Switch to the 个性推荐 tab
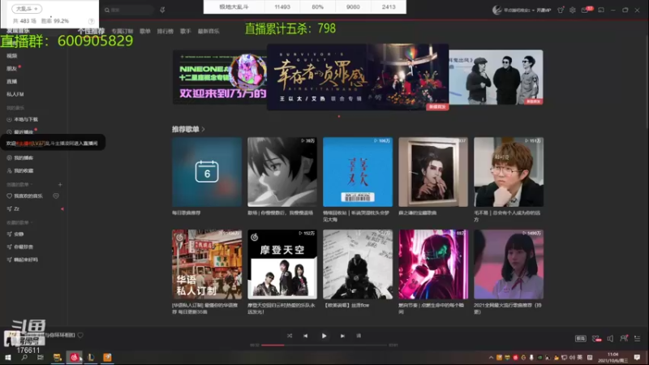 tap(91, 31)
